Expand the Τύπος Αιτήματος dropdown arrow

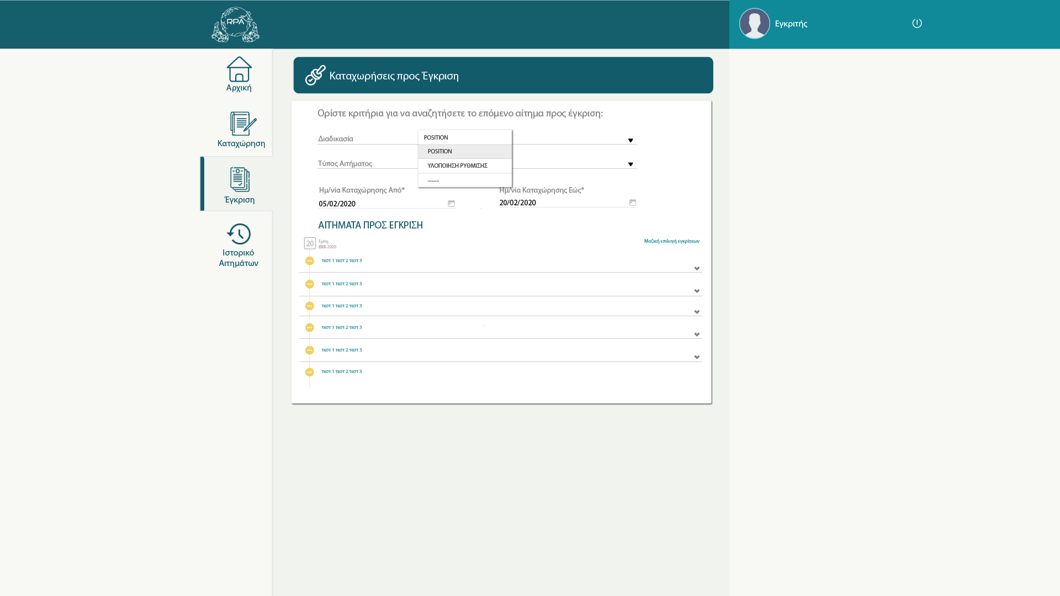click(630, 164)
